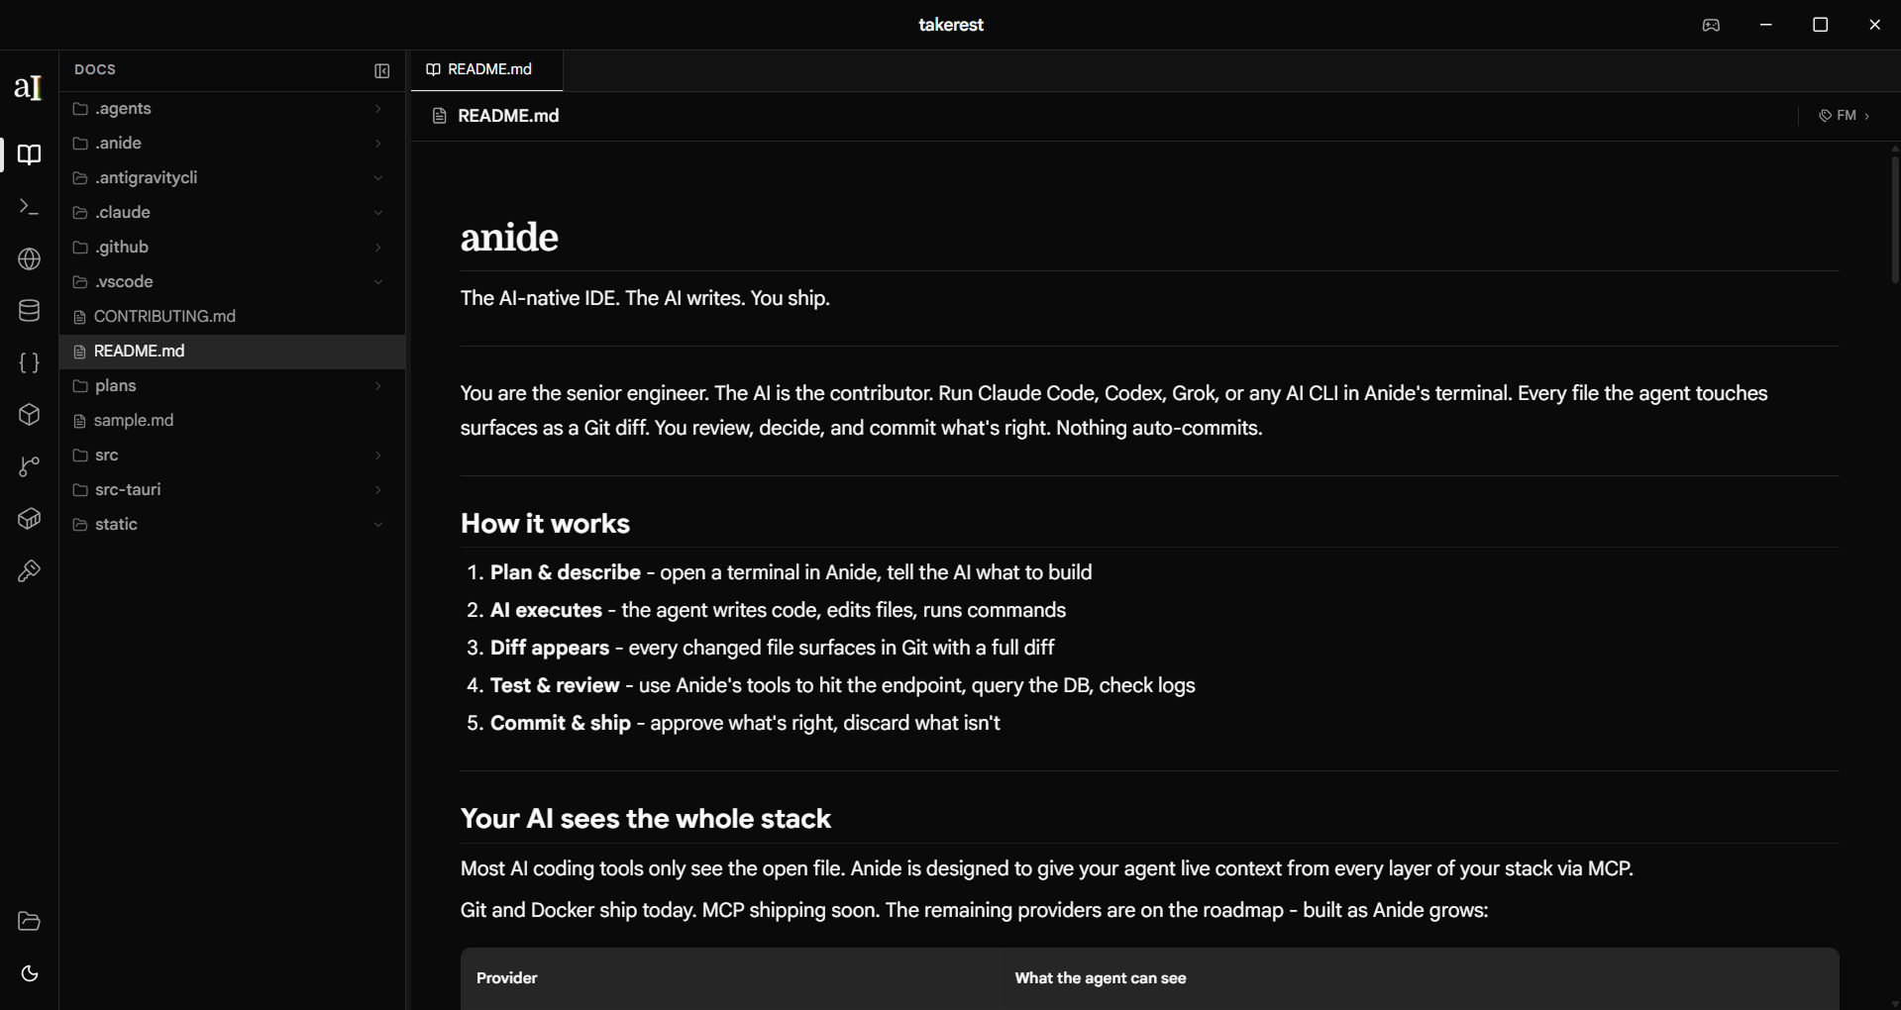Select the src-tauri folder row
The image size is (1901, 1010).
pos(232,490)
